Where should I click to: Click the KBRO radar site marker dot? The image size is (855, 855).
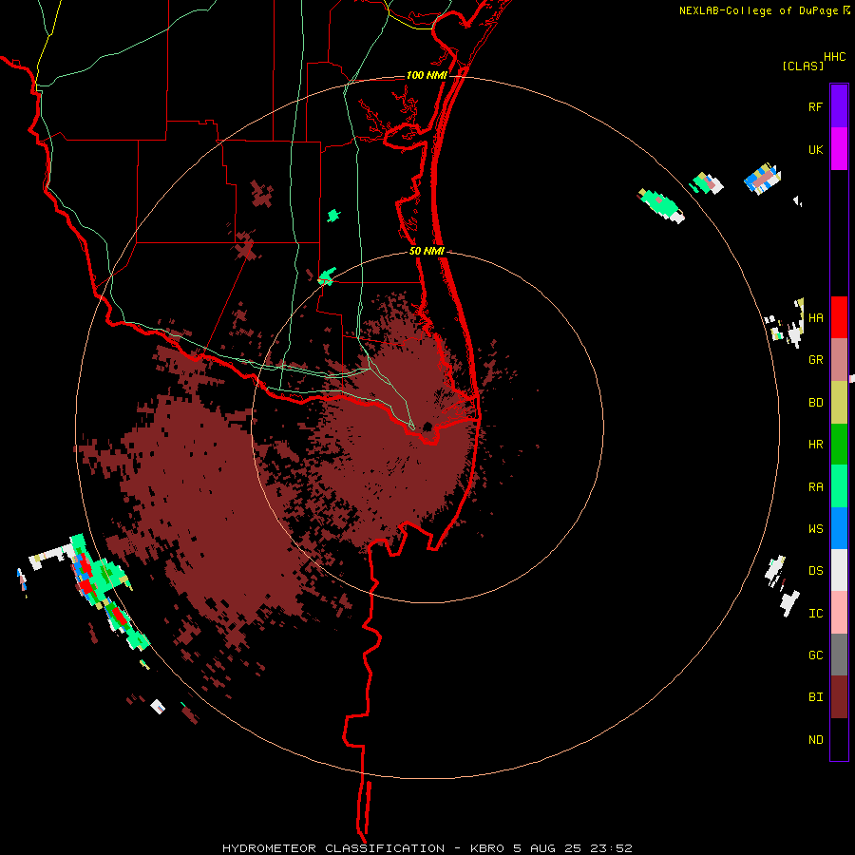click(x=427, y=427)
